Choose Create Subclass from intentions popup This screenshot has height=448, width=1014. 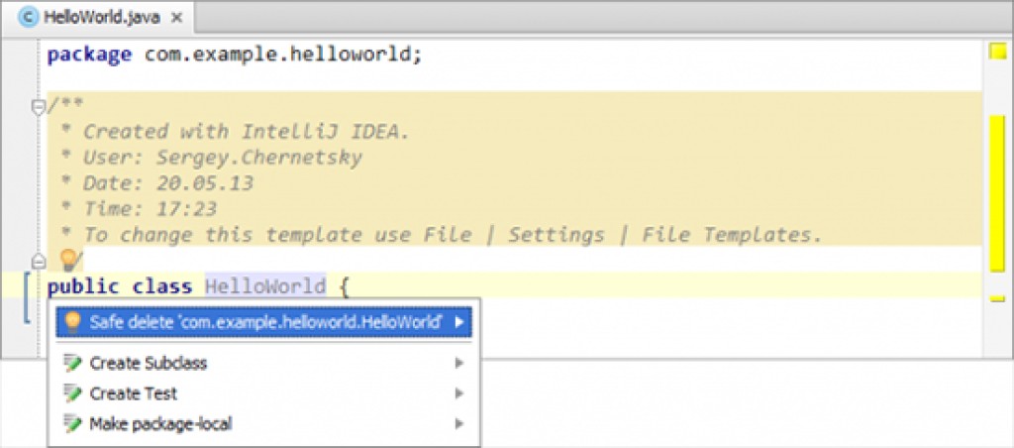tap(263, 363)
